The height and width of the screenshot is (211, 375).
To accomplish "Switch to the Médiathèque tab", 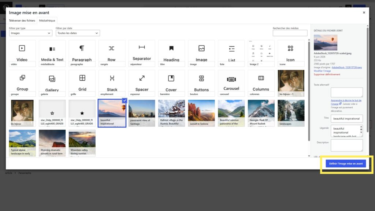I will pos(47,21).
